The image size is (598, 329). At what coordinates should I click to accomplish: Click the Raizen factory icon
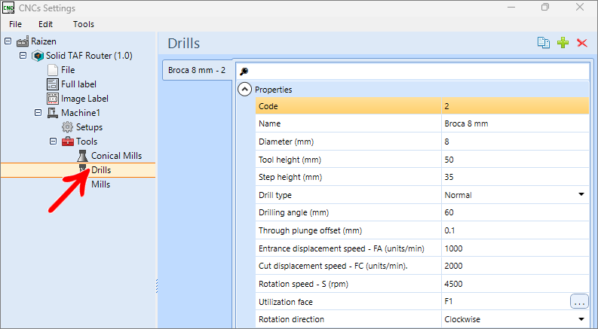click(x=23, y=41)
